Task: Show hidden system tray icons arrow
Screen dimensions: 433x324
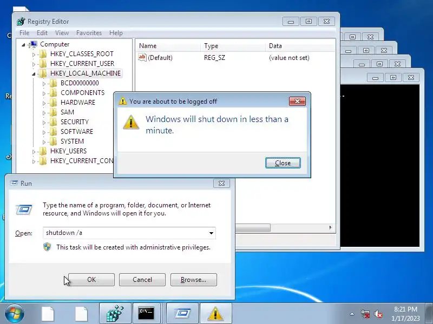Action: 352,314
